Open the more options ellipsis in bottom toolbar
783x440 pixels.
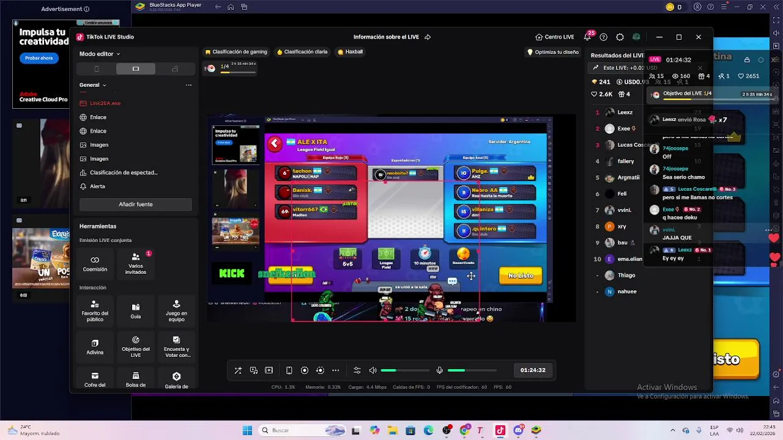335,370
